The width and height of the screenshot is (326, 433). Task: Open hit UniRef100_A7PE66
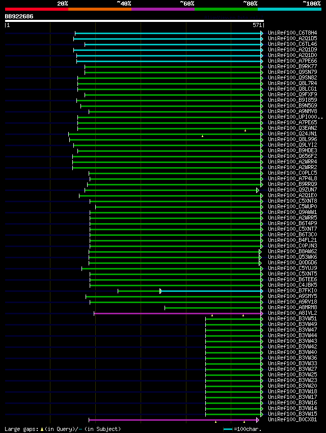(292, 61)
